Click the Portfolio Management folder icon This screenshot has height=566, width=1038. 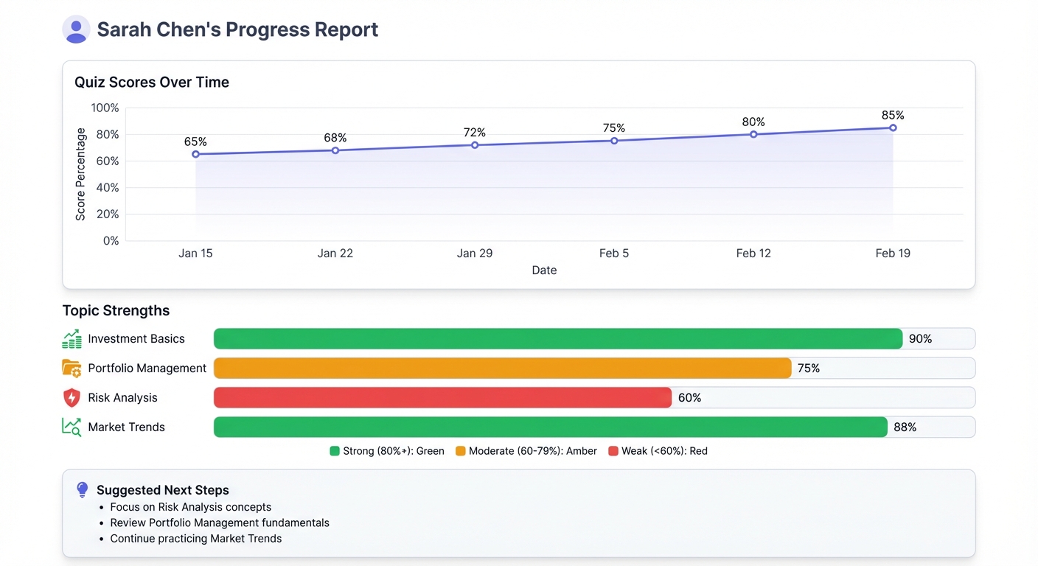[x=72, y=368]
